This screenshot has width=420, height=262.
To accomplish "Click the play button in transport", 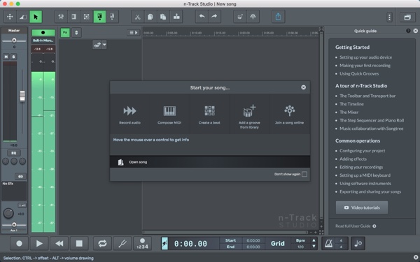I will (39, 243).
